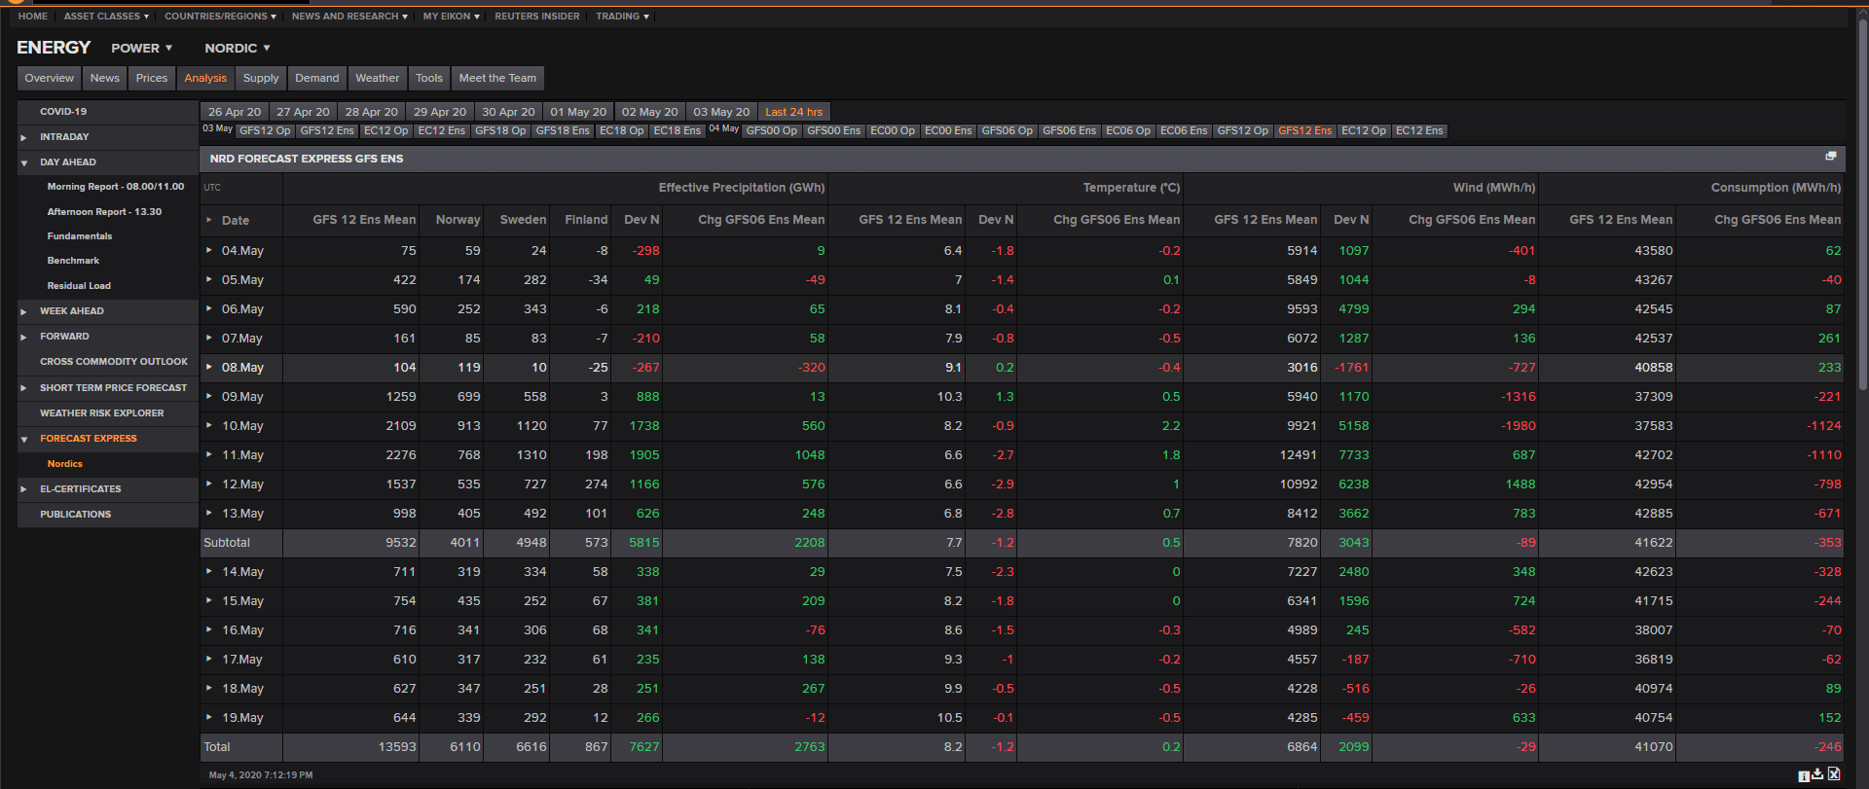Expand the 04.May row arrow
This screenshot has width=1869, height=789.
(x=209, y=251)
